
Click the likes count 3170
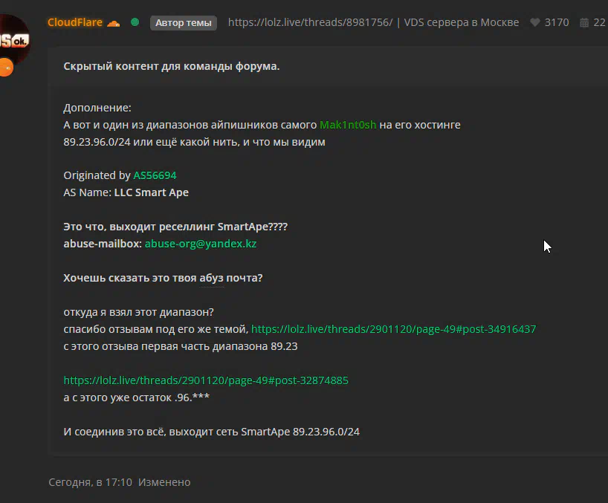click(557, 22)
